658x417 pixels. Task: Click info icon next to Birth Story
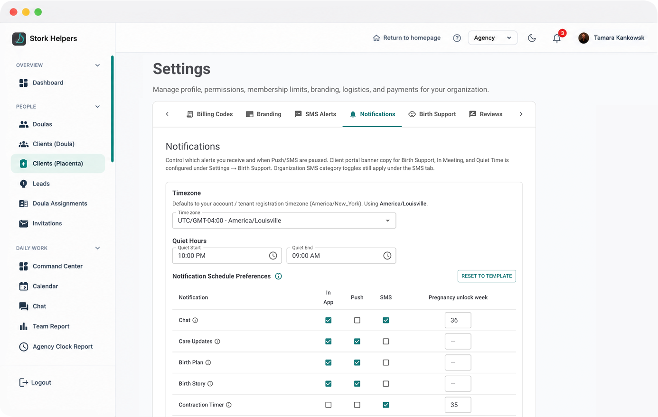coord(210,384)
